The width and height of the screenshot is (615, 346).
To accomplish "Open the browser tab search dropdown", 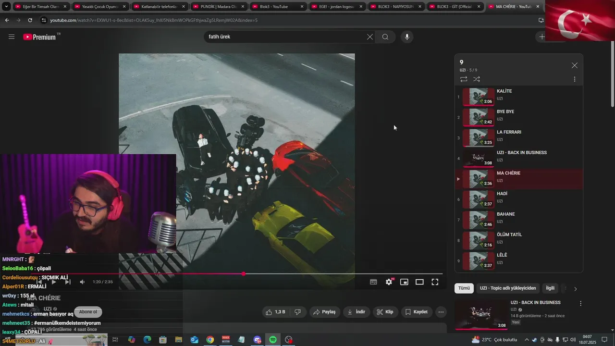I will [x=6, y=7].
